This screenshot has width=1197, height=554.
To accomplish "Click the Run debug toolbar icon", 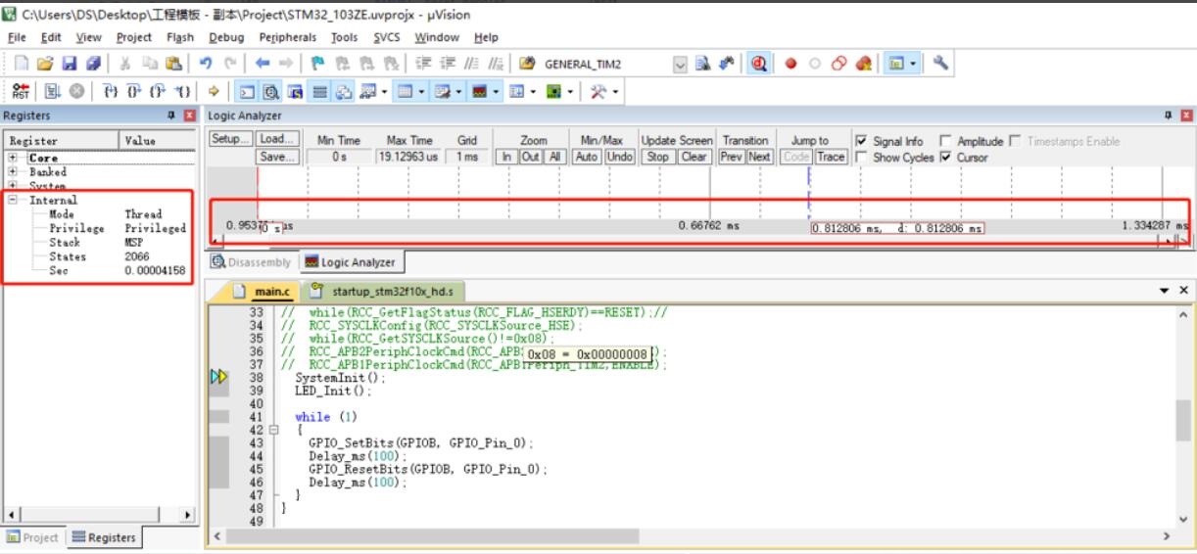I will tap(51, 91).
